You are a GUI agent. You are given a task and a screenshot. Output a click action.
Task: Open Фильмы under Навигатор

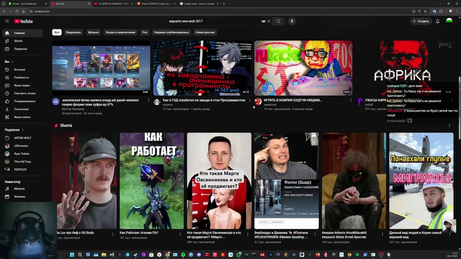click(x=22, y=196)
